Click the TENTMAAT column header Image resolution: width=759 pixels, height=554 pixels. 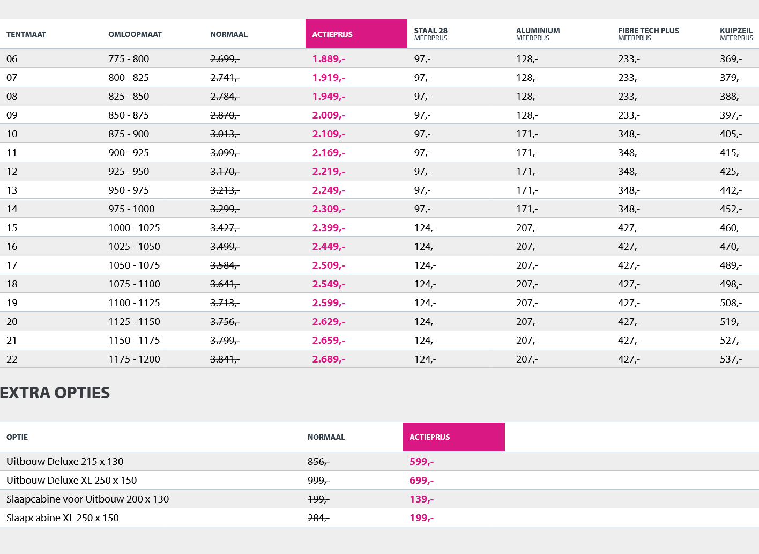click(x=26, y=34)
